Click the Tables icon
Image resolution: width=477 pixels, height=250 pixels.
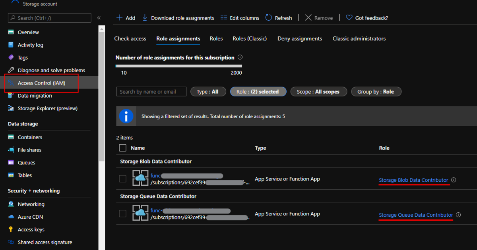tap(11, 175)
